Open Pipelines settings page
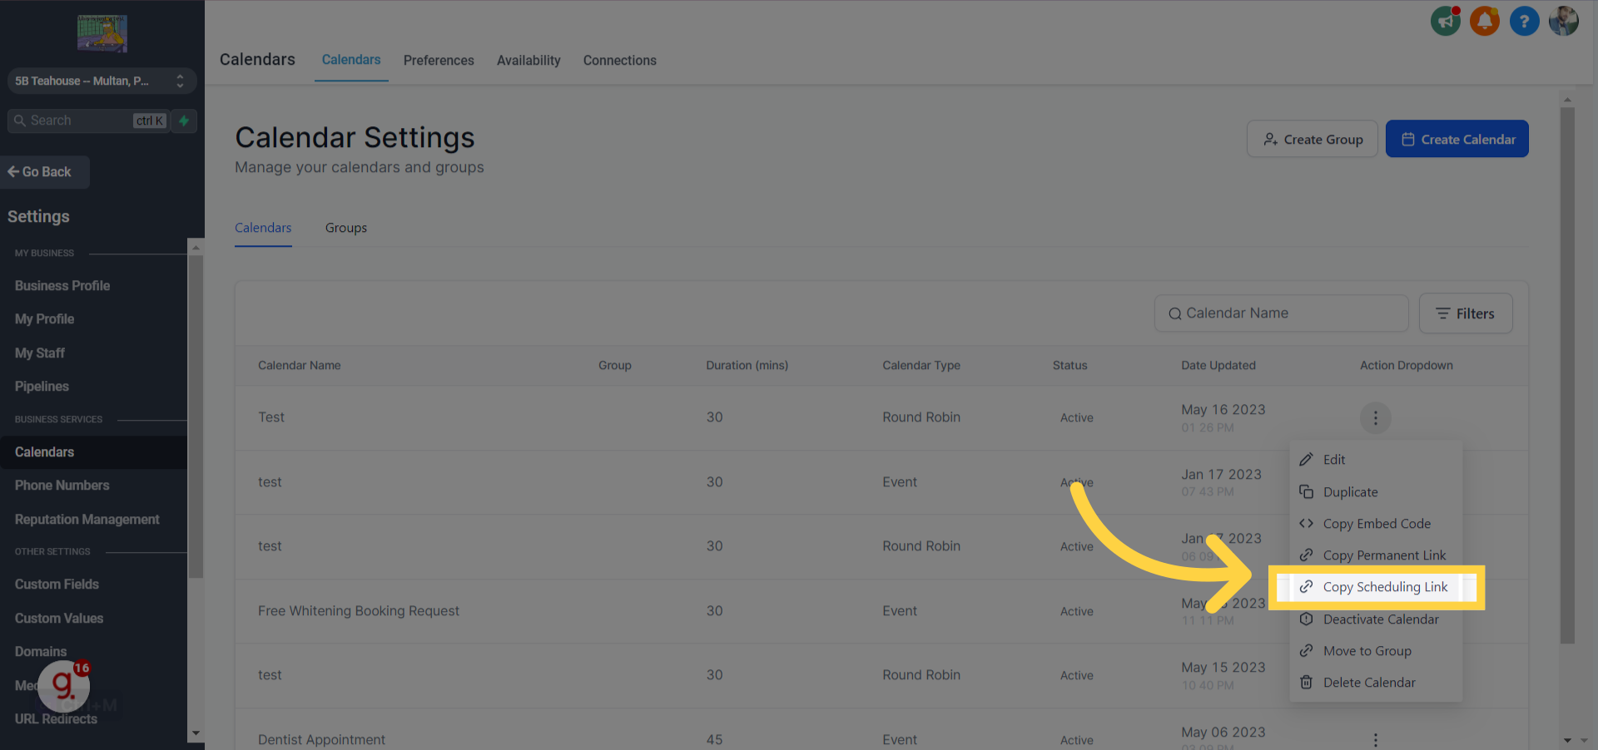Viewport: 1598px width, 750px height. coord(42,387)
